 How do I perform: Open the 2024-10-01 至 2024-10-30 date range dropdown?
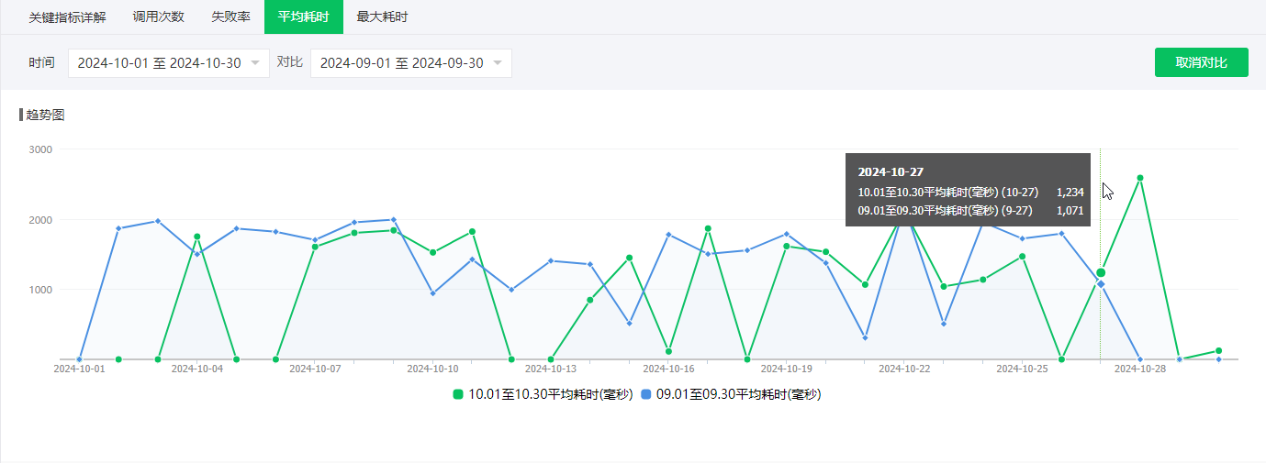(169, 63)
